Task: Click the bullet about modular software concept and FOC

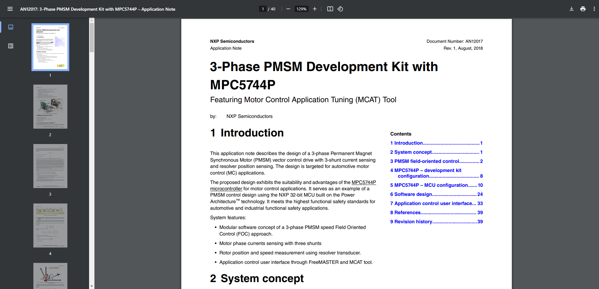Action: 292,231
